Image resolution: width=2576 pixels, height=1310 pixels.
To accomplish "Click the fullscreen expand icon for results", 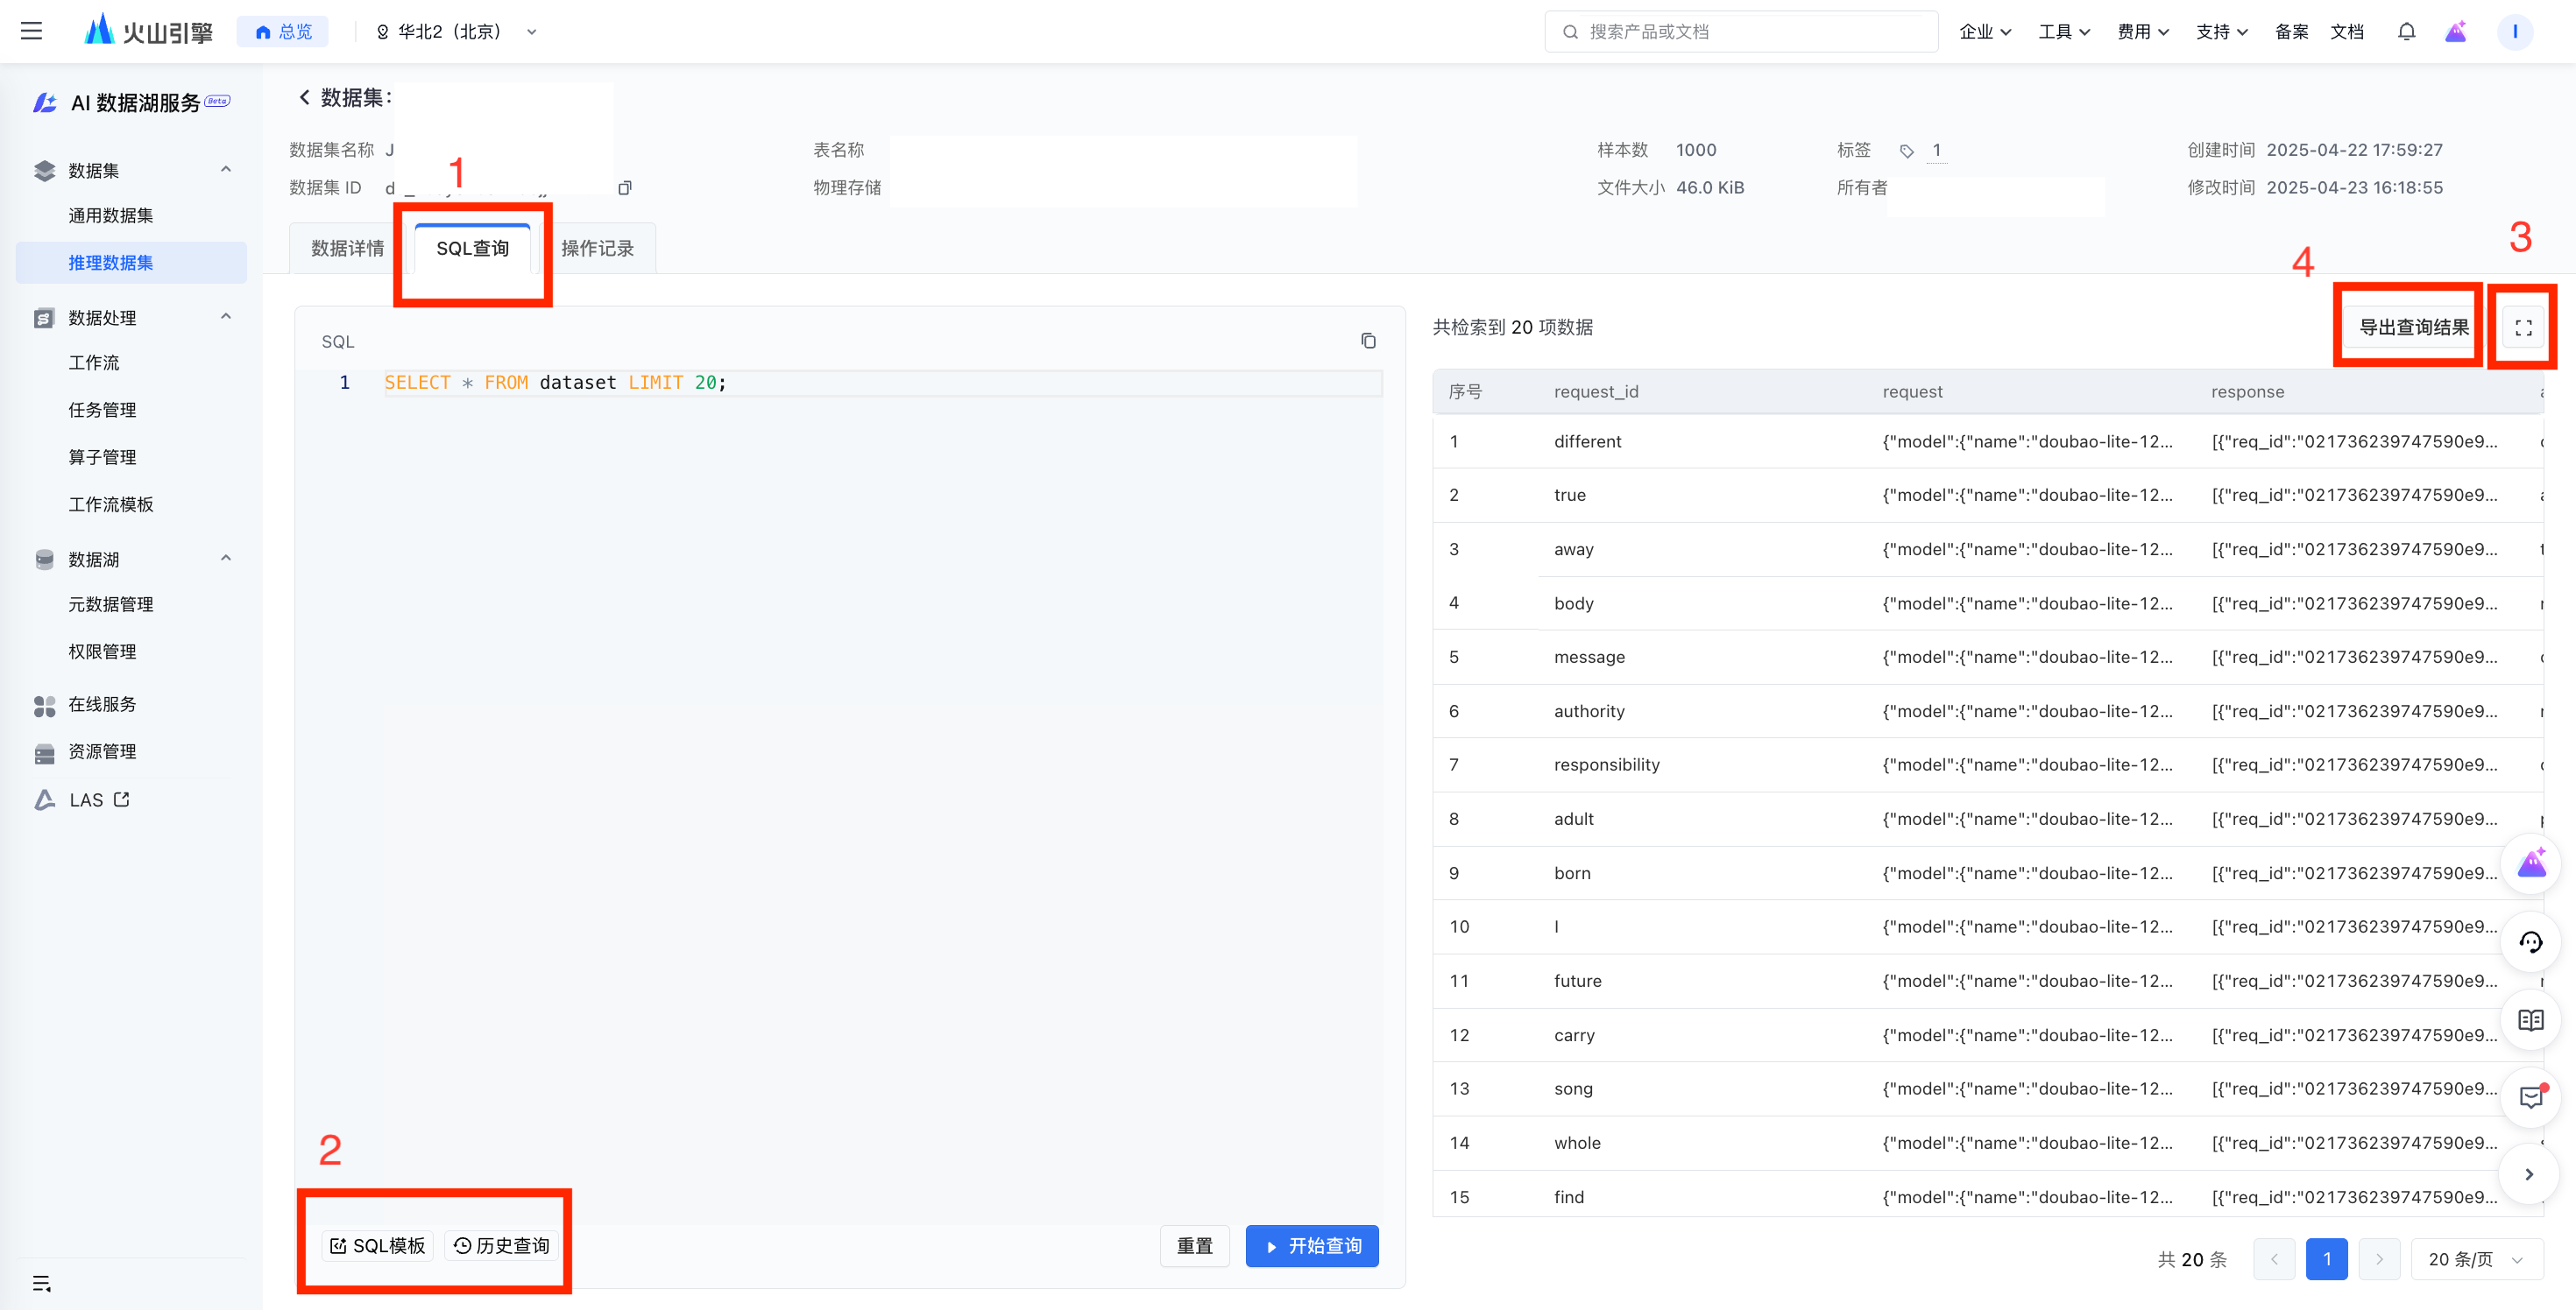I will tap(2523, 327).
